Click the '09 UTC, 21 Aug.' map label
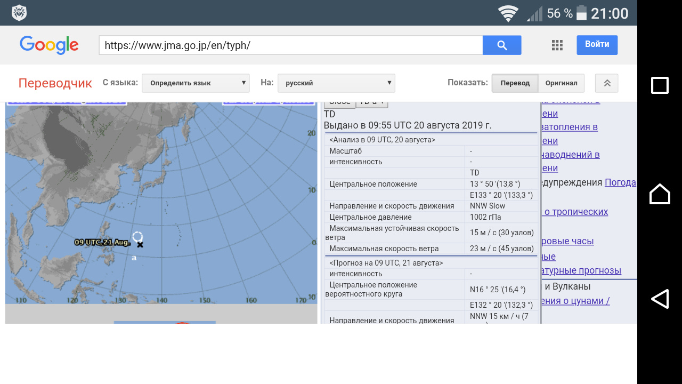Image resolution: width=682 pixels, height=384 pixels. [x=102, y=242]
